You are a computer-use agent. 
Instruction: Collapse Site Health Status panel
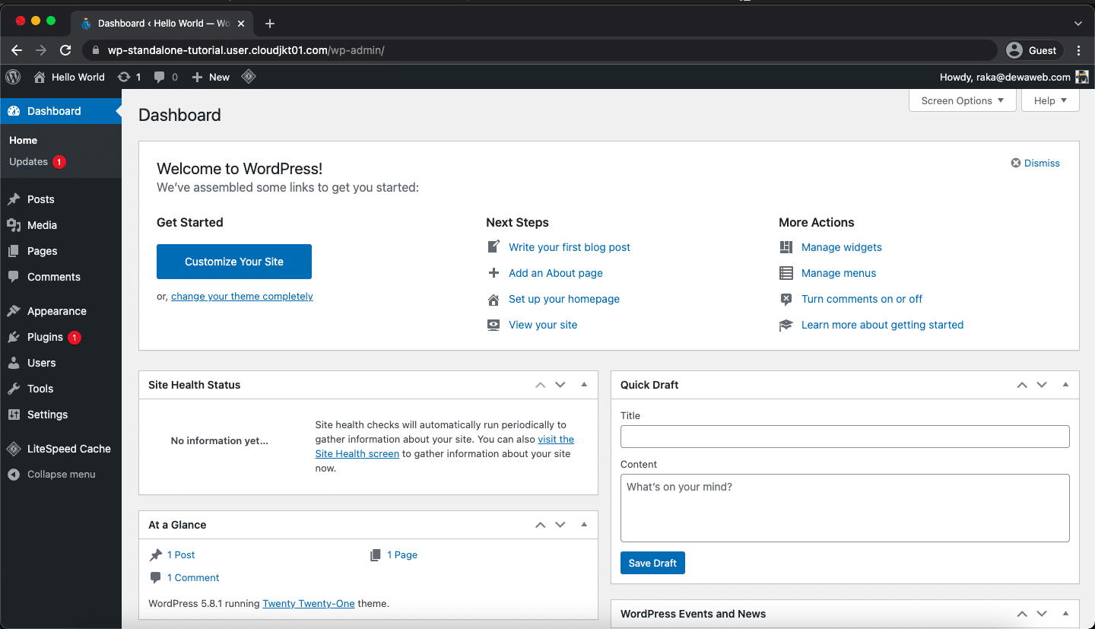[x=584, y=385]
